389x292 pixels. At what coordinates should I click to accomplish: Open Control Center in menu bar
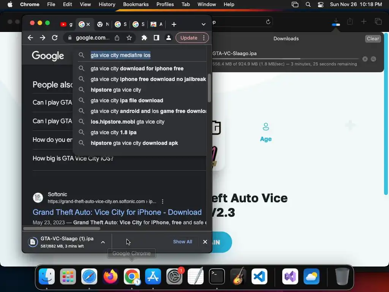[x=321, y=5]
